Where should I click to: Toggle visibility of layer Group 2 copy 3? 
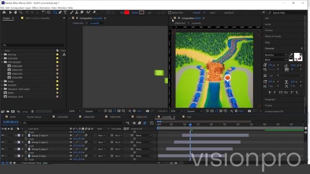(x=2, y=142)
